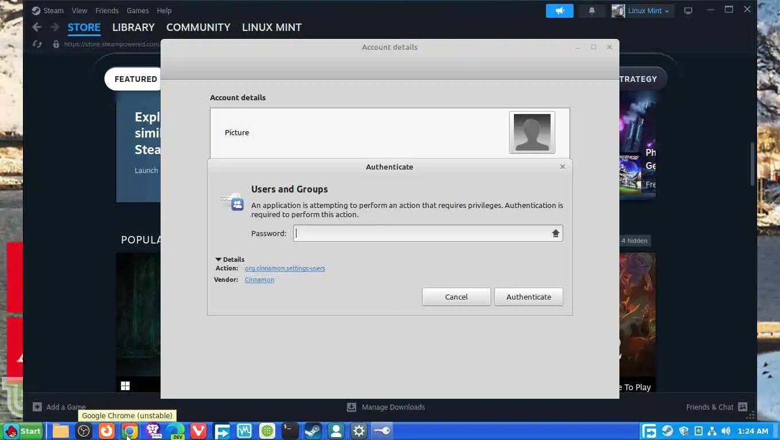780x440 pixels.
Task: Open the View menu in Steam
Action: coord(80,10)
